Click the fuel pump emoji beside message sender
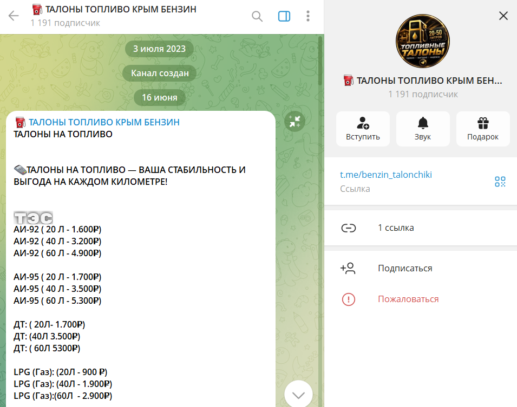Image resolution: width=517 pixels, height=407 pixels. (x=21, y=122)
